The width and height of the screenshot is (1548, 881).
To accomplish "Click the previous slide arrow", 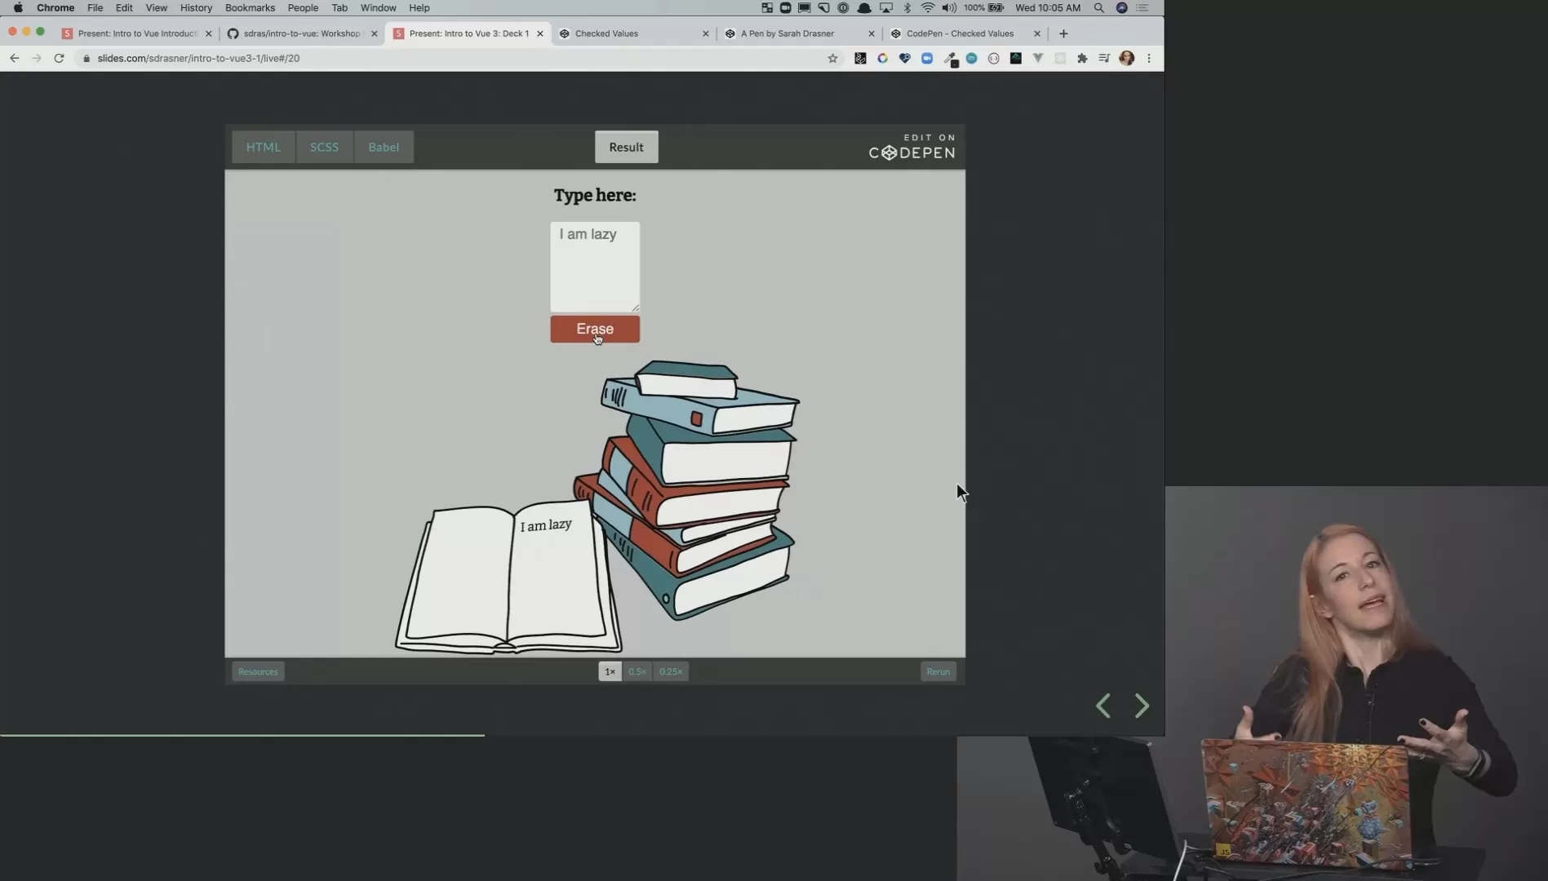I will tap(1103, 706).
